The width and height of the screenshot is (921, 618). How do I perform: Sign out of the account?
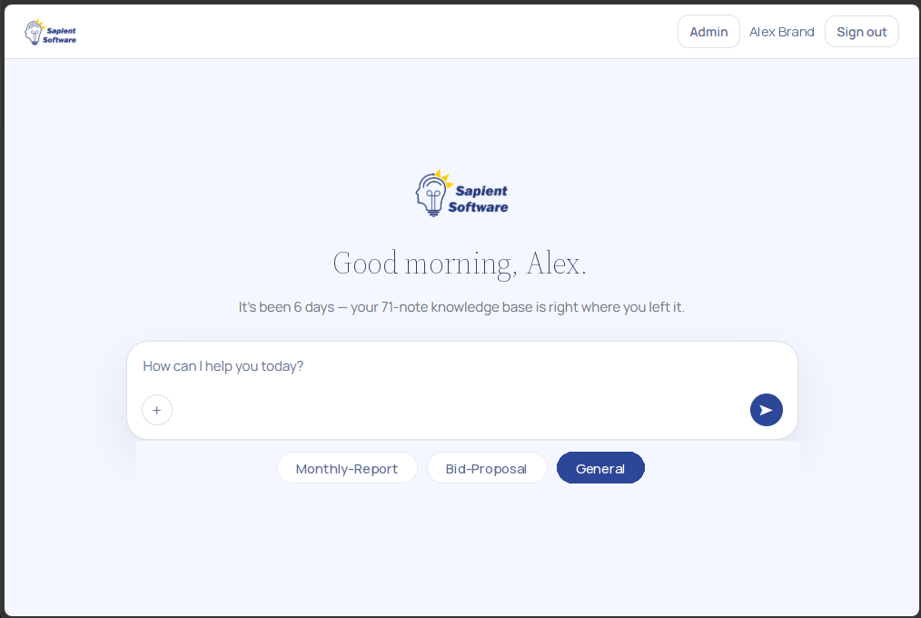tap(862, 32)
